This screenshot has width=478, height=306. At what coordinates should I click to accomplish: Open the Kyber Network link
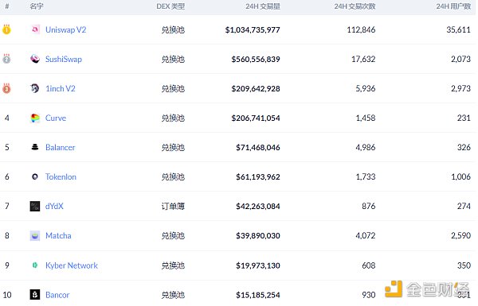[72, 265]
